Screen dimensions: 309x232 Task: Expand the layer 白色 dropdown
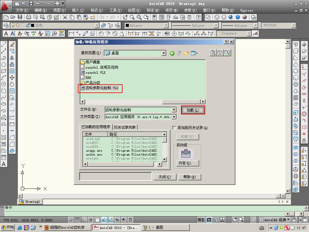click(x=97, y=25)
